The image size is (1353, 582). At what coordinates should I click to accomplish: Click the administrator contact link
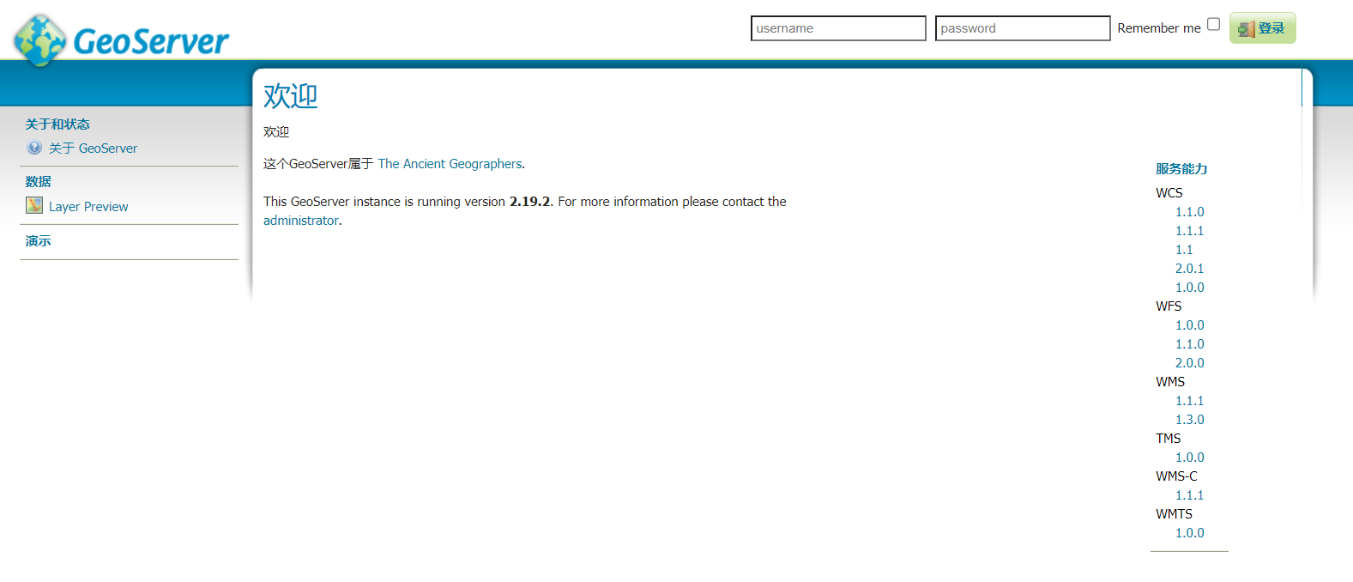300,221
